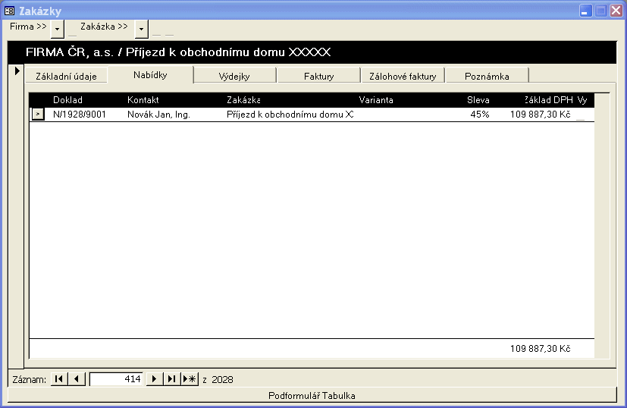Click the record number field showing 414
This screenshot has width=627, height=408.
point(116,379)
